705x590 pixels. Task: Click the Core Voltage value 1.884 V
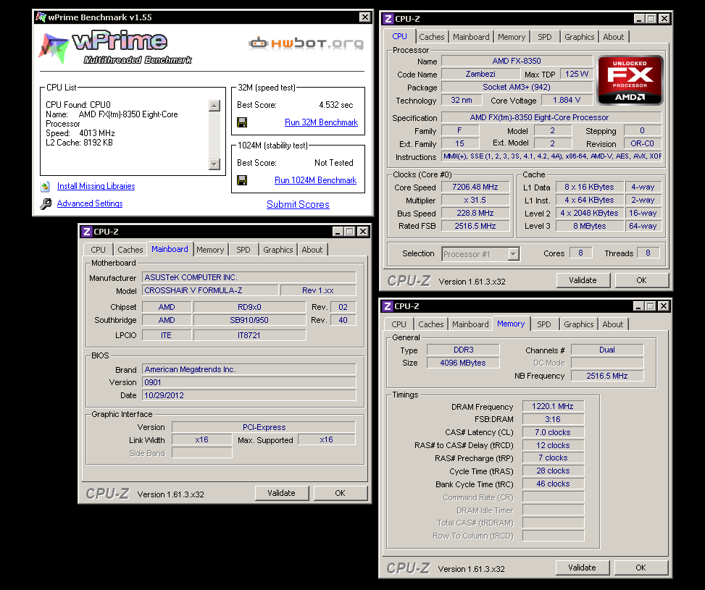[x=567, y=100]
